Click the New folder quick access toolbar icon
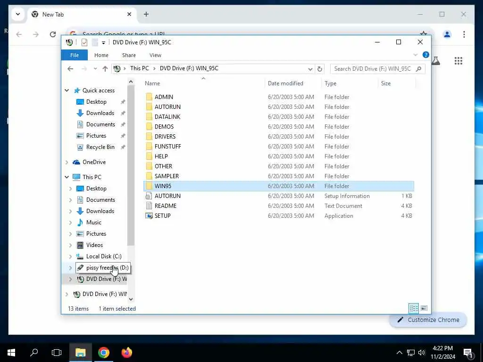The width and height of the screenshot is (483, 362). 95,42
